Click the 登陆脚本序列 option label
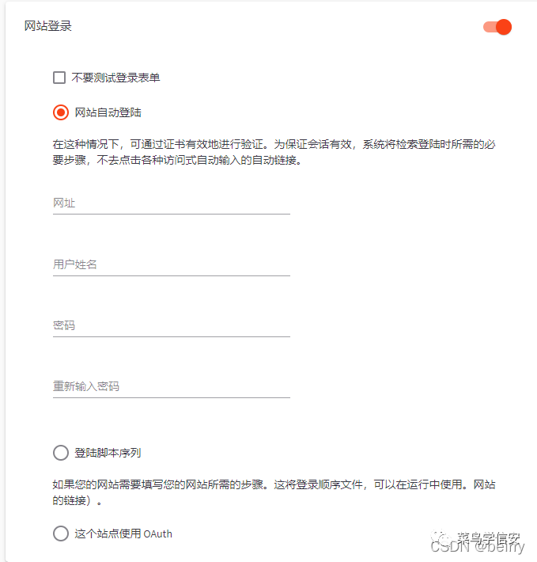This screenshot has width=537, height=562. coord(108,453)
